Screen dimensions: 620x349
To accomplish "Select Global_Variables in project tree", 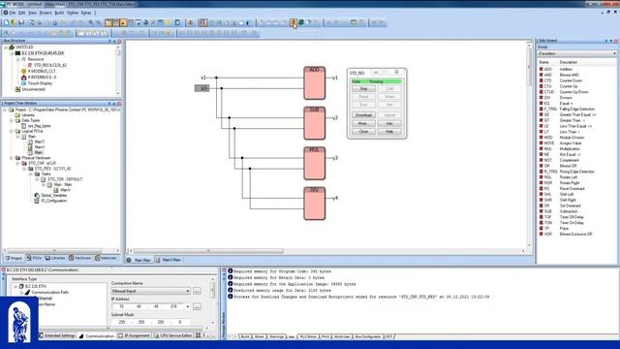I will (x=53, y=196).
